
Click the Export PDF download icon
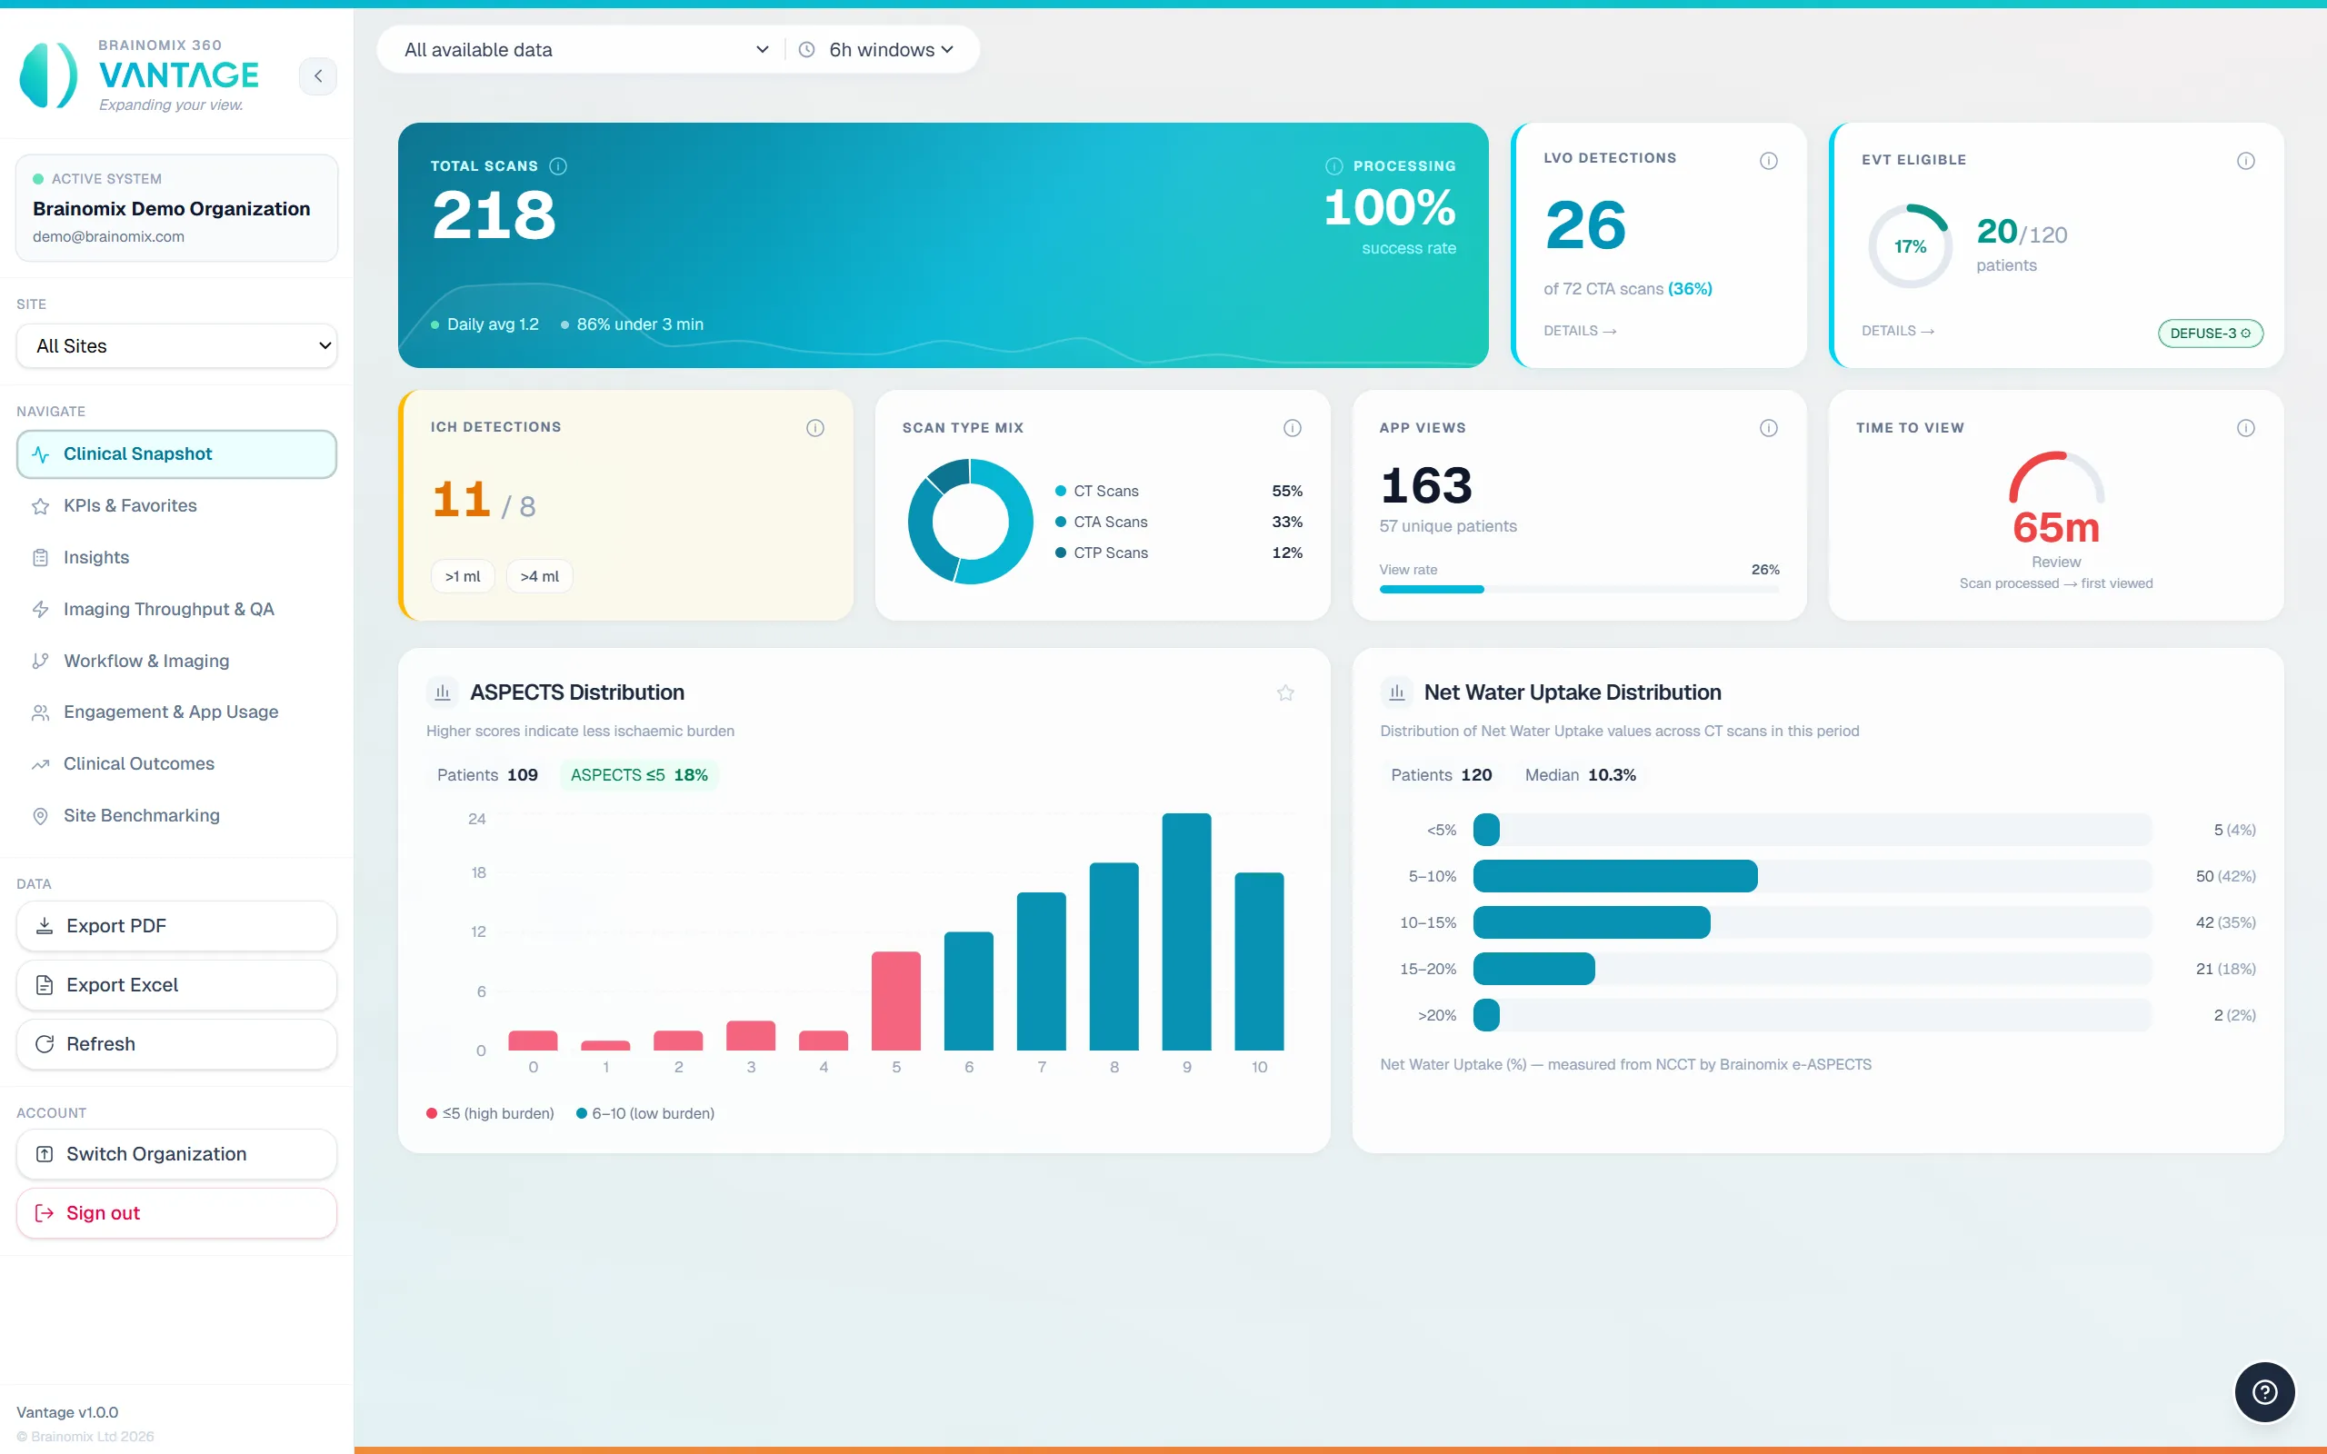[x=45, y=925]
